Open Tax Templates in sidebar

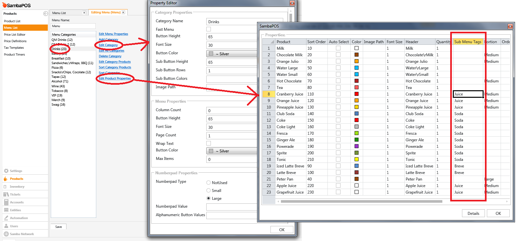[14, 47]
